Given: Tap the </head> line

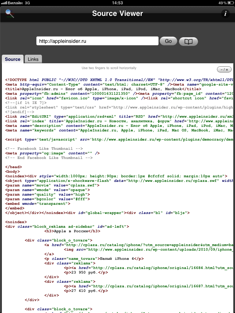Looking at the screenshot, I should 13,167.
